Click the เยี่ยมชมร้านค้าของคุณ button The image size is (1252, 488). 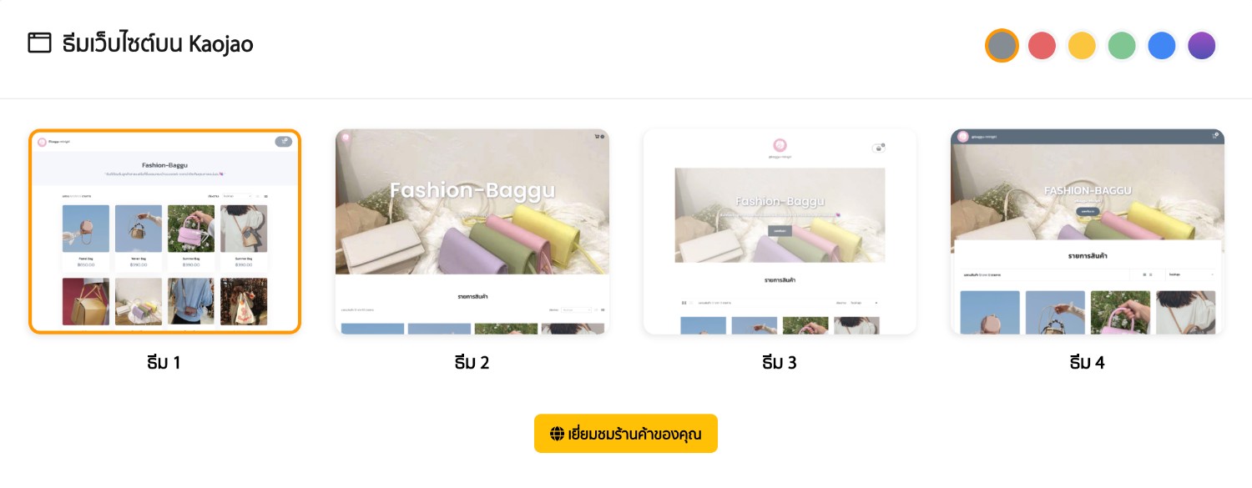tap(626, 434)
